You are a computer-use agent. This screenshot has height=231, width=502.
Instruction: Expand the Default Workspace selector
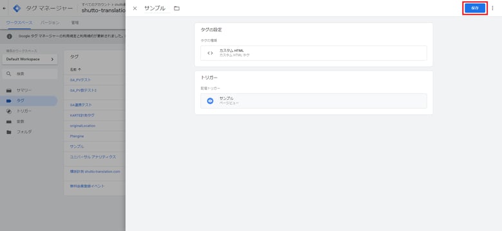click(x=30, y=59)
